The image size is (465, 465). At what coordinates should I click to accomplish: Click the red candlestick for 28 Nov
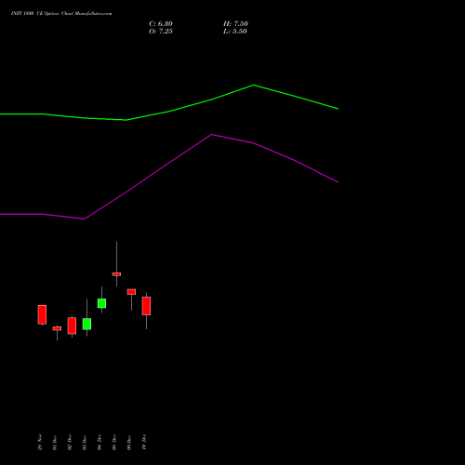[42, 314]
